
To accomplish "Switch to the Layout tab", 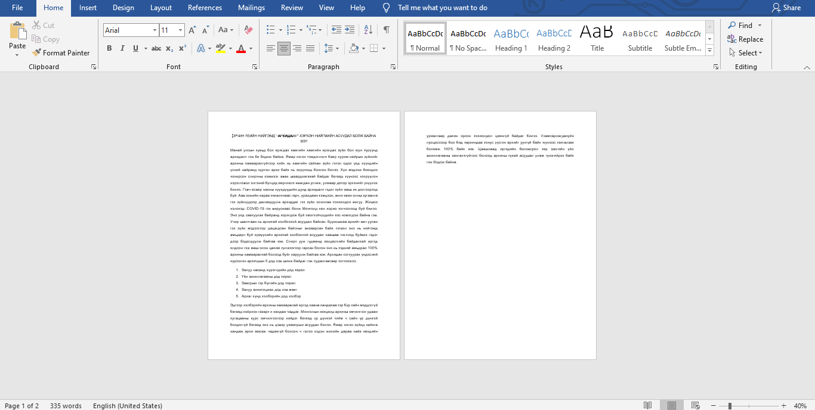I will tap(161, 8).
